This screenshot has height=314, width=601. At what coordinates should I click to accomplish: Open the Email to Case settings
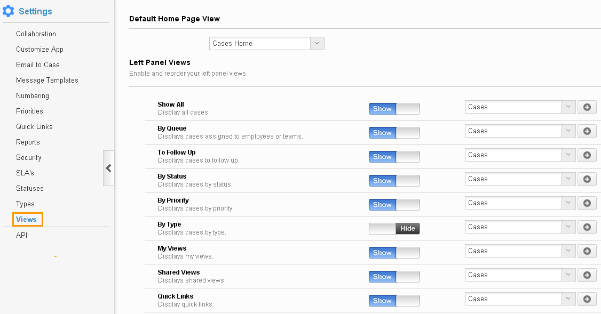(x=38, y=65)
